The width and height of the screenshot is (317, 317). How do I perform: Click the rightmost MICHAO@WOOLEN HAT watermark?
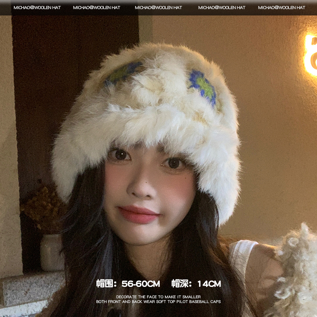pyautogui.click(x=281, y=8)
